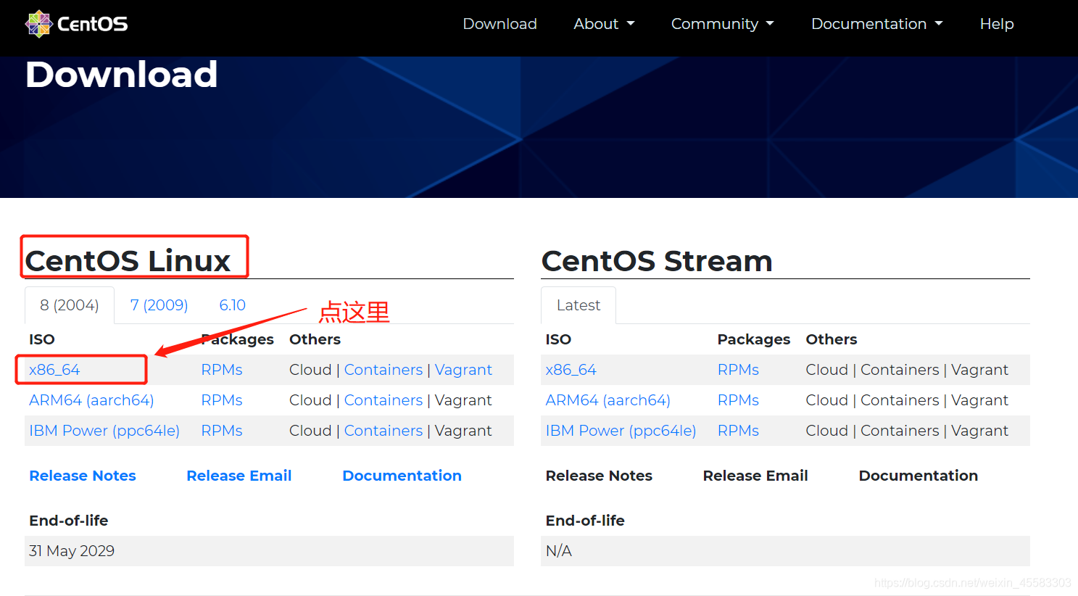Image resolution: width=1078 pixels, height=596 pixels.
Task: Open IBM Power (ppc64le) ISO under CentOS Stream
Action: (x=621, y=431)
